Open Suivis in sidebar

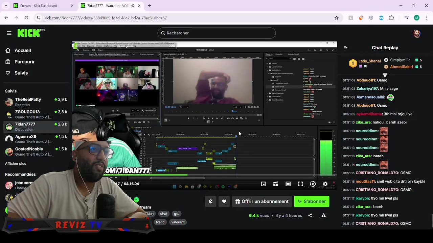click(21, 73)
